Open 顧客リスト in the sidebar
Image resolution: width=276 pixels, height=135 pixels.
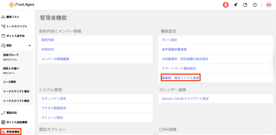click(13, 17)
